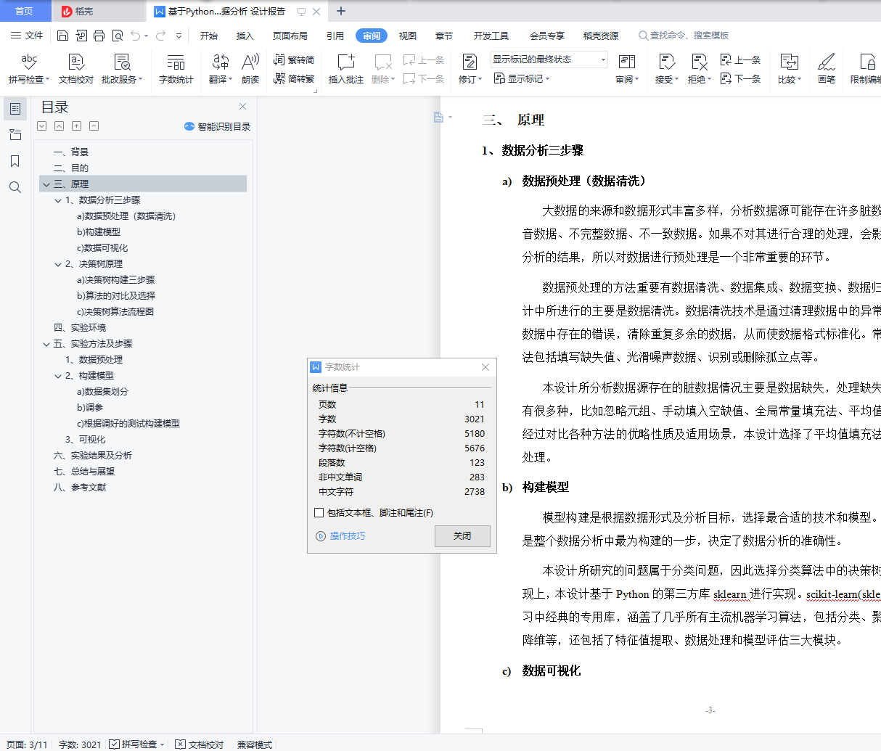
Task: Uncheck 包括文本框、脚注和尾注 in word count dialog
Action: click(x=318, y=512)
